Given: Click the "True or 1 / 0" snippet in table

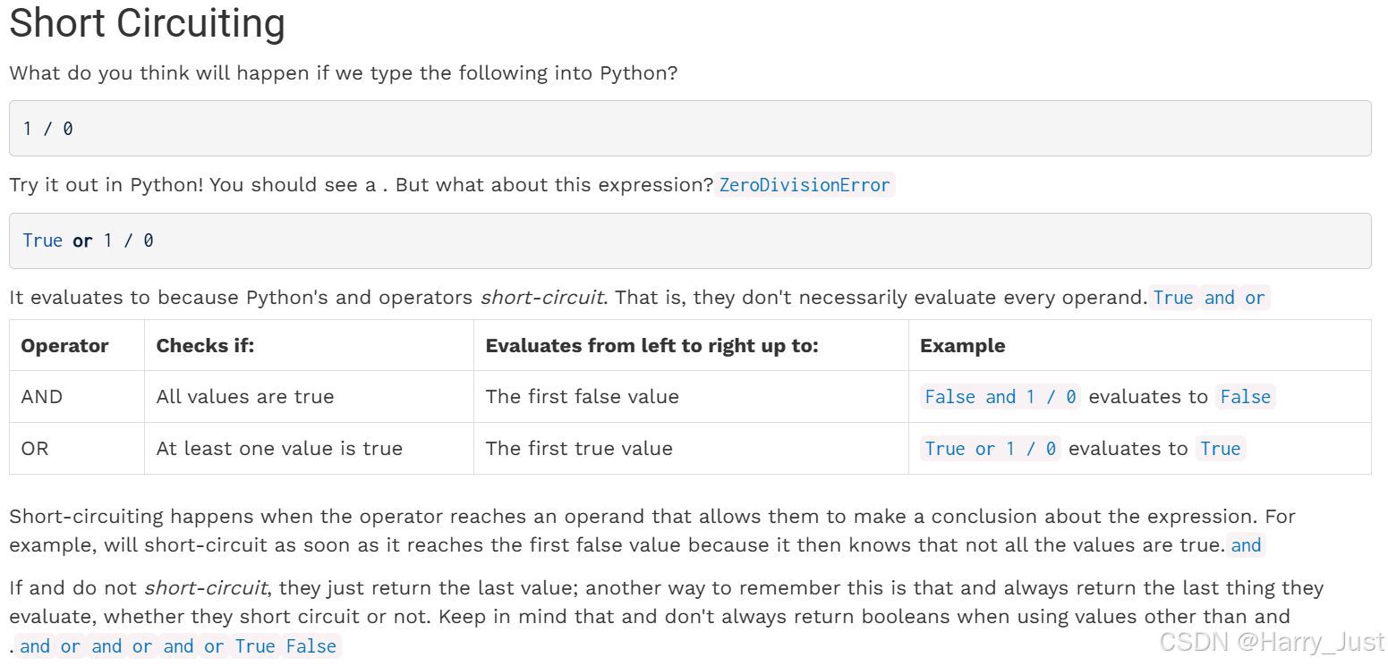Looking at the screenshot, I should (990, 449).
